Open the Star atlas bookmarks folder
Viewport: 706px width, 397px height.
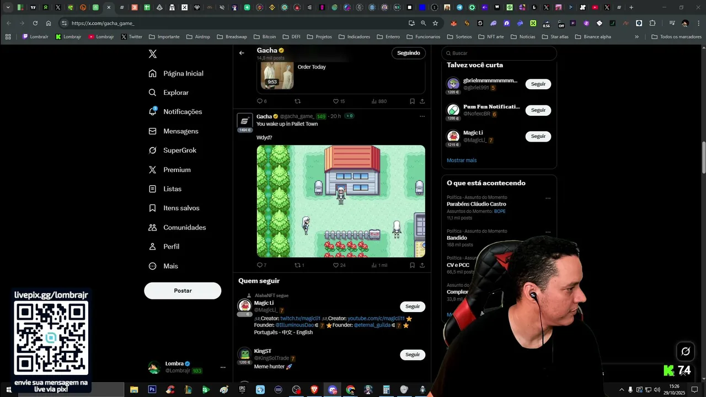(x=554, y=37)
